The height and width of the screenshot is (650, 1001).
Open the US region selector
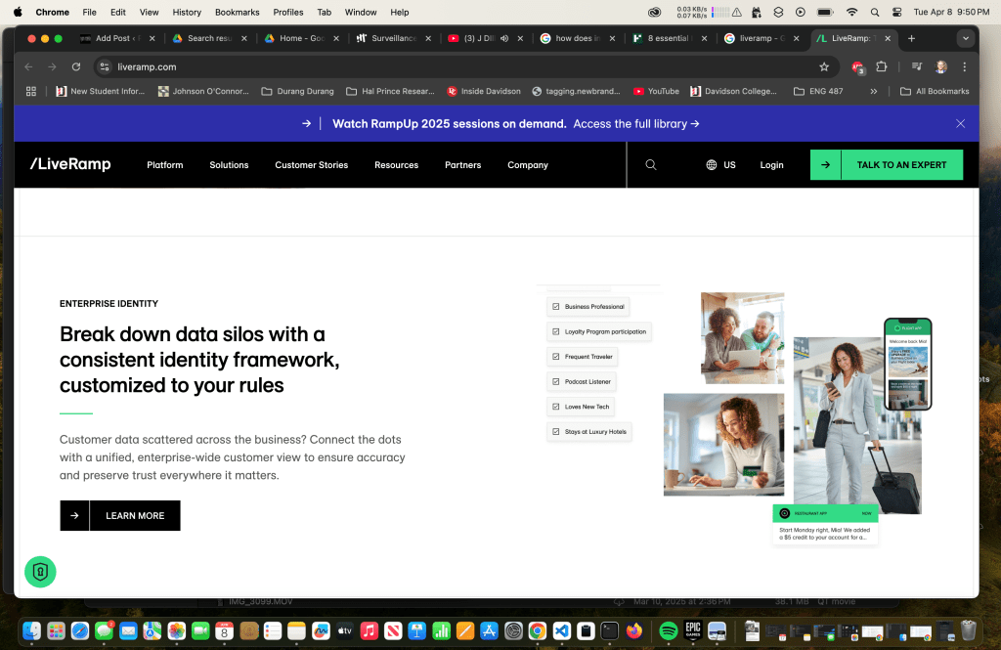pos(720,165)
